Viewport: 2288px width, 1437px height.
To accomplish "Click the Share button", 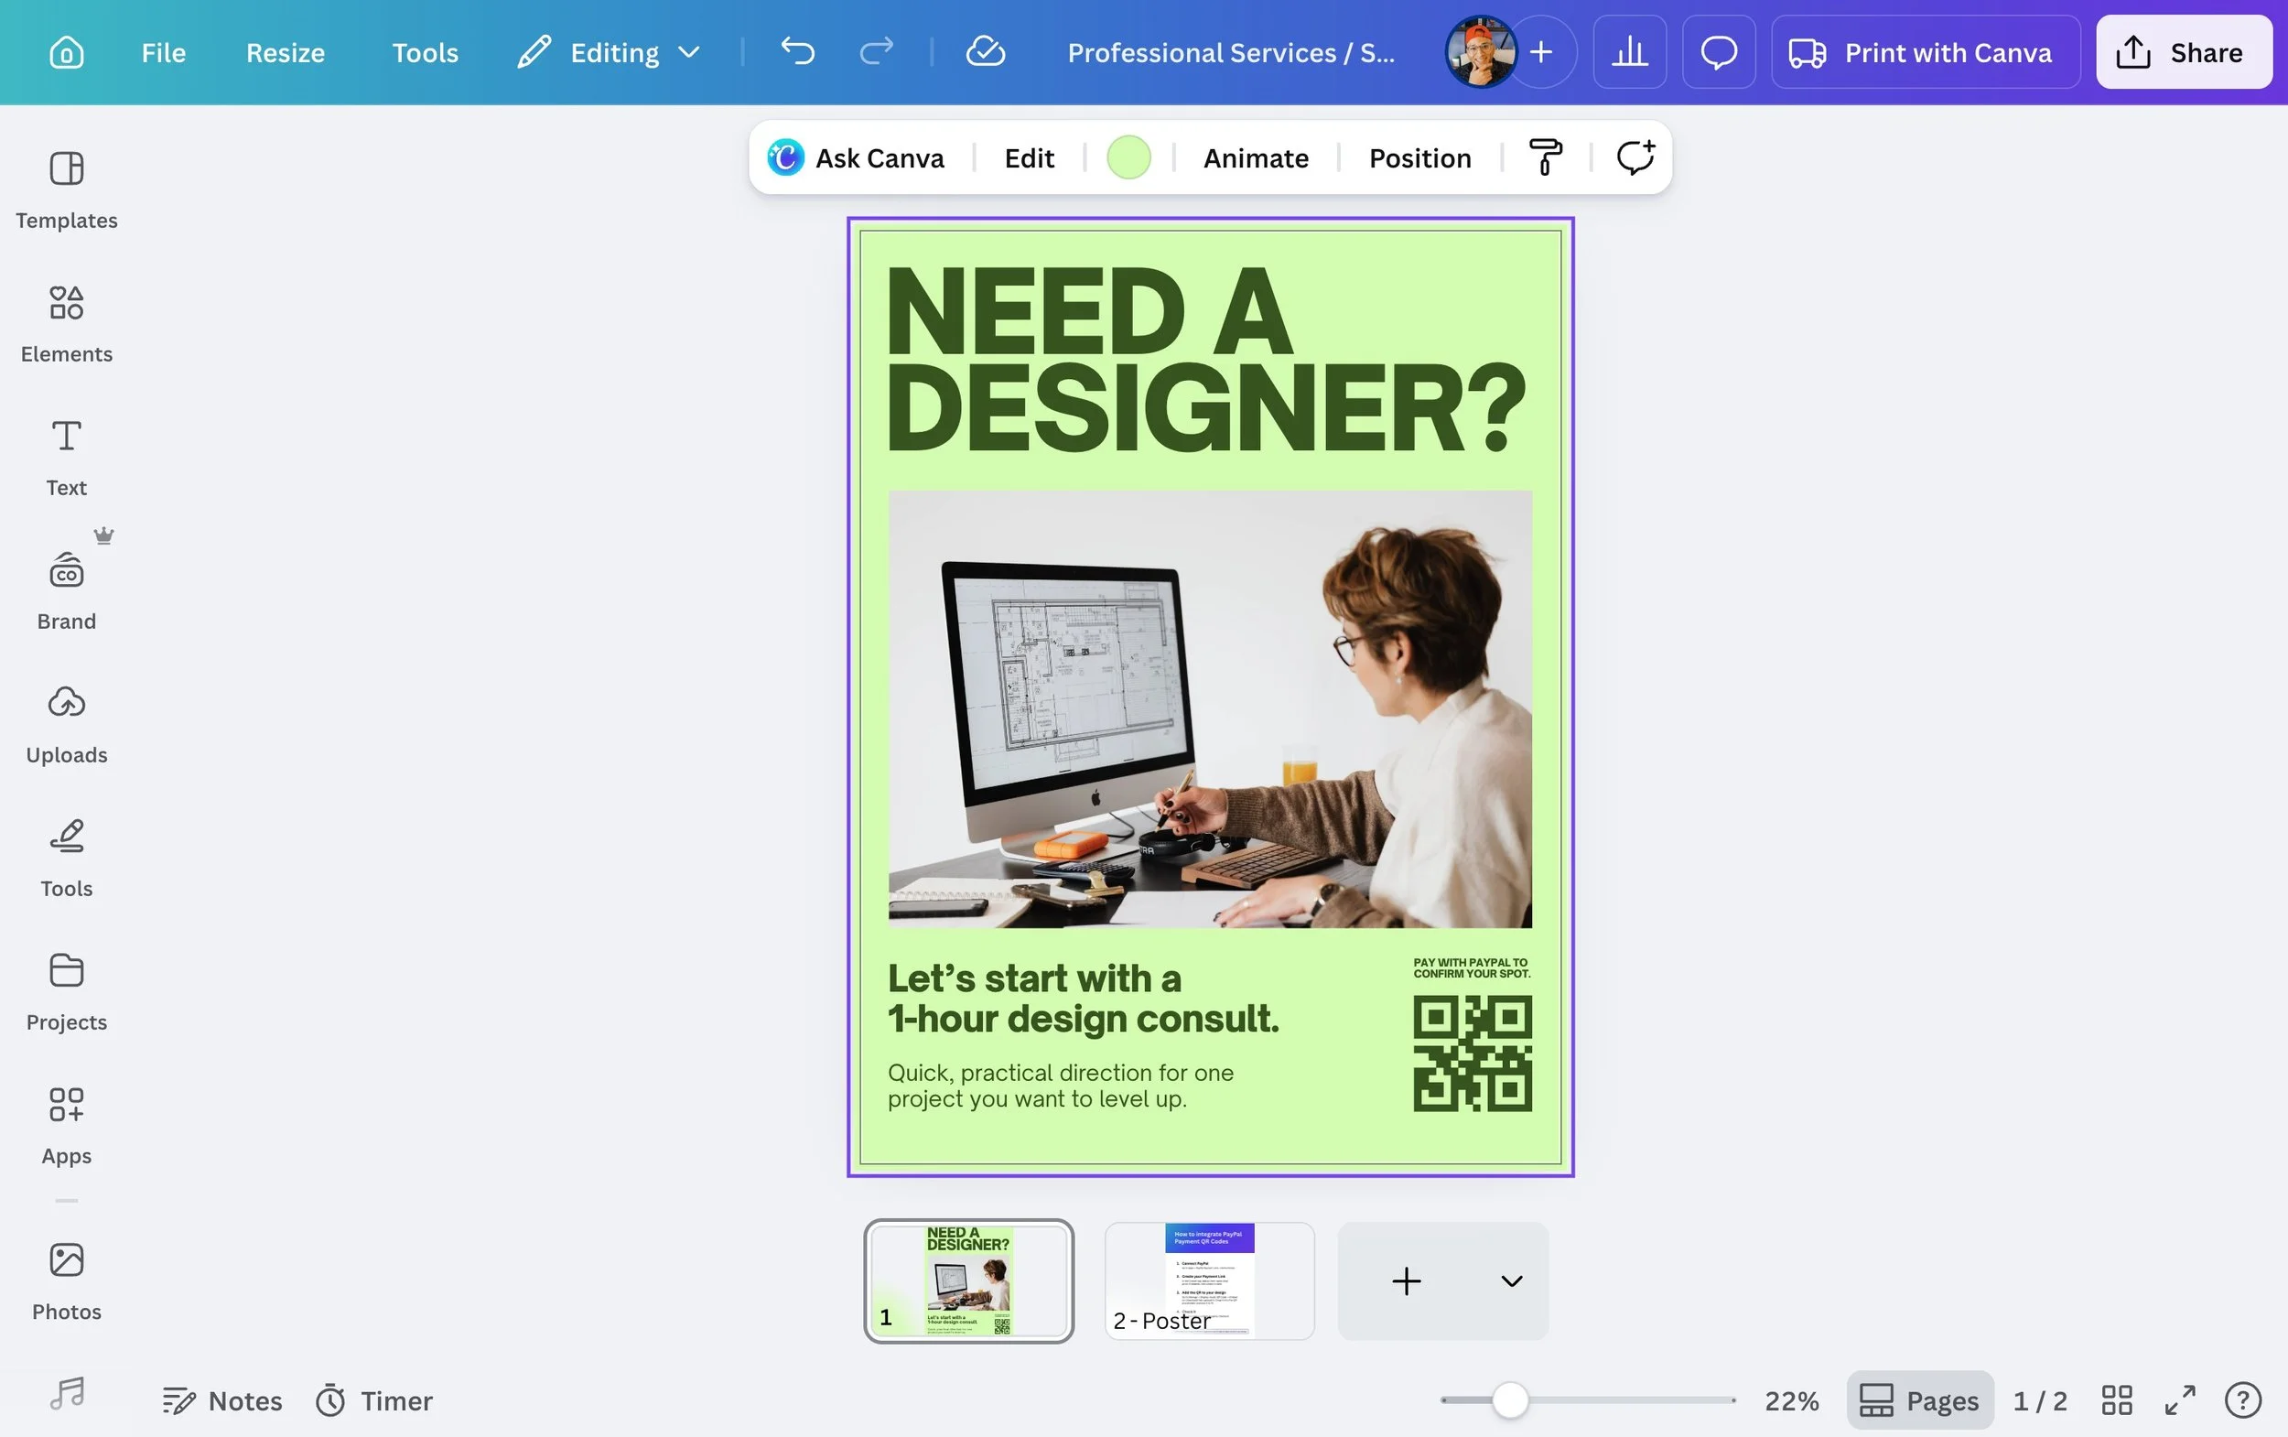I will click(x=2183, y=52).
